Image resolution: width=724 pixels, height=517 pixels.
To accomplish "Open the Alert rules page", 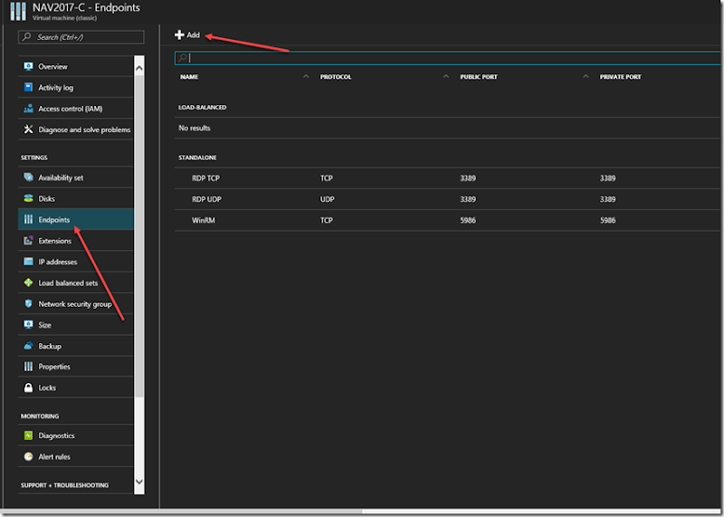I will [76, 456].
